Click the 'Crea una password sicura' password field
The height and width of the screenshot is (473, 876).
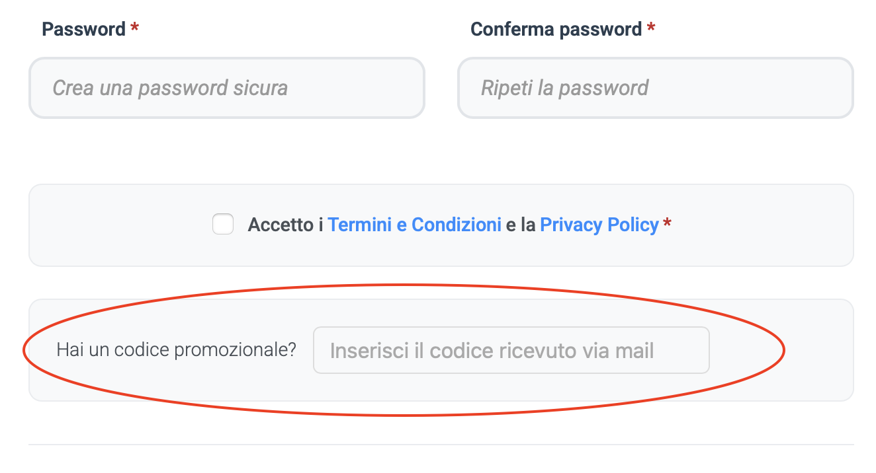227,88
